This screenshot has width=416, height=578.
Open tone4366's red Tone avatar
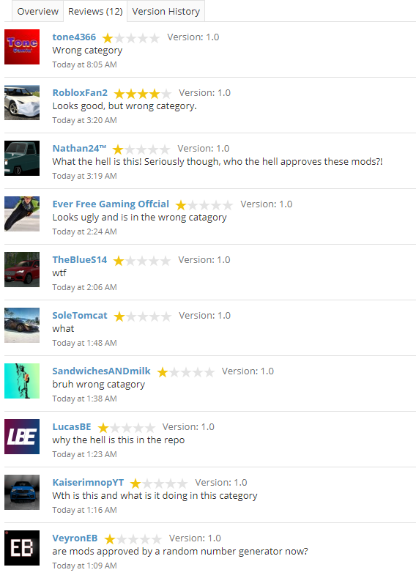click(x=22, y=47)
